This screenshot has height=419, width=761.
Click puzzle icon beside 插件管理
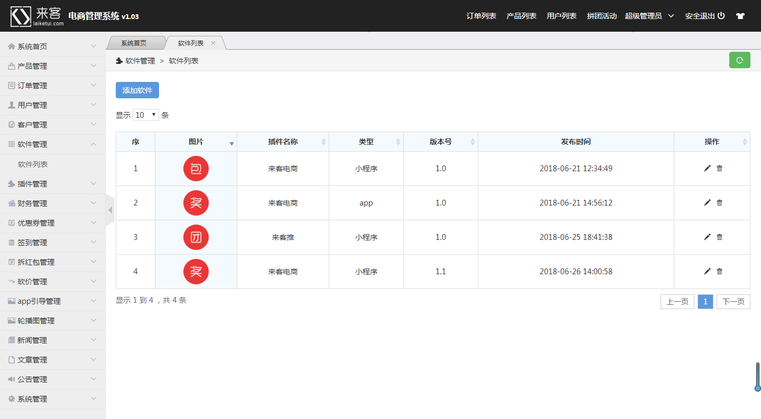(12, 184)
